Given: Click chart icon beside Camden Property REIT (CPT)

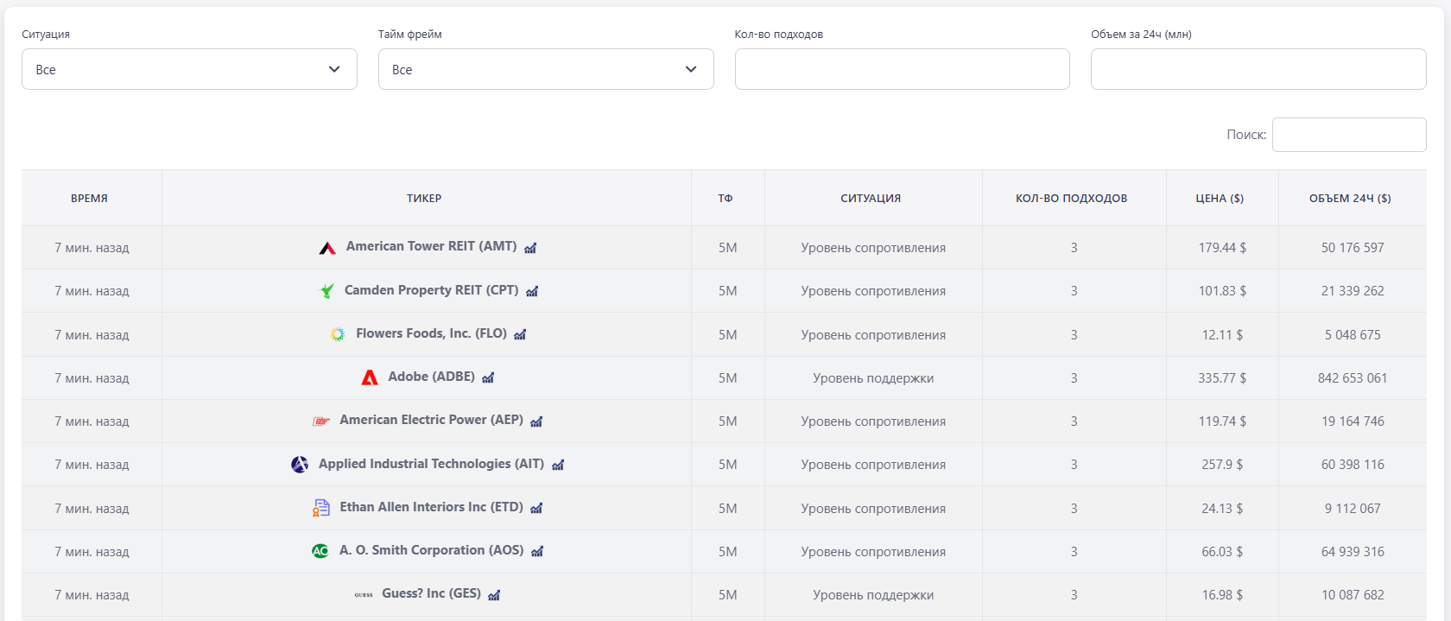Looking at the screenshot, I should 532,291.
